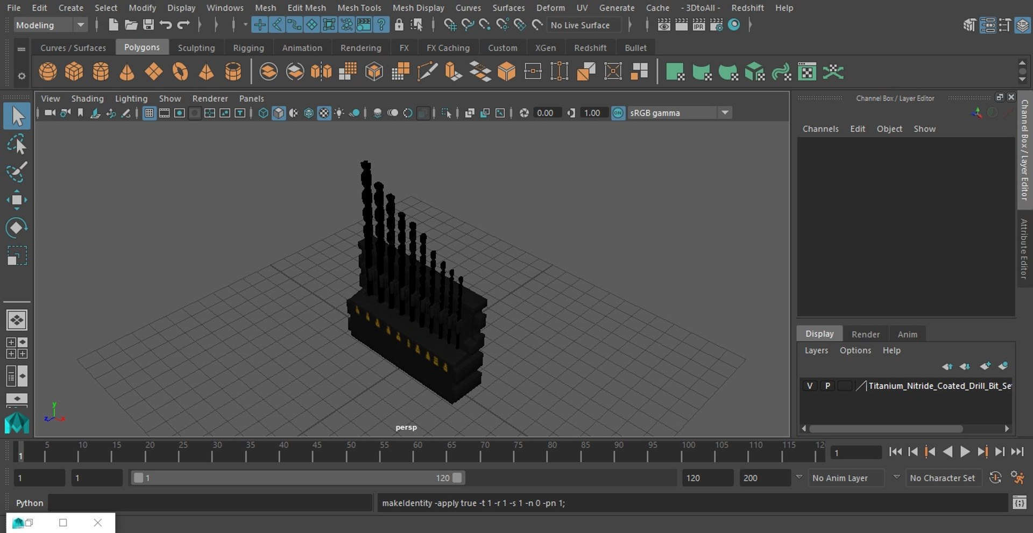
Task: Activate the Lasso select tool
Action: pos(17,145)
